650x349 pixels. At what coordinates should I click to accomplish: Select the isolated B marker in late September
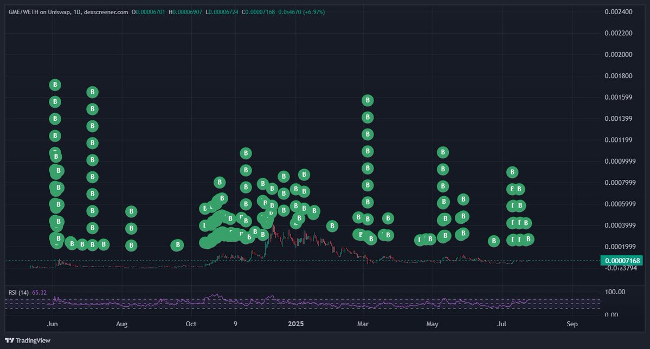click(177, 245)
